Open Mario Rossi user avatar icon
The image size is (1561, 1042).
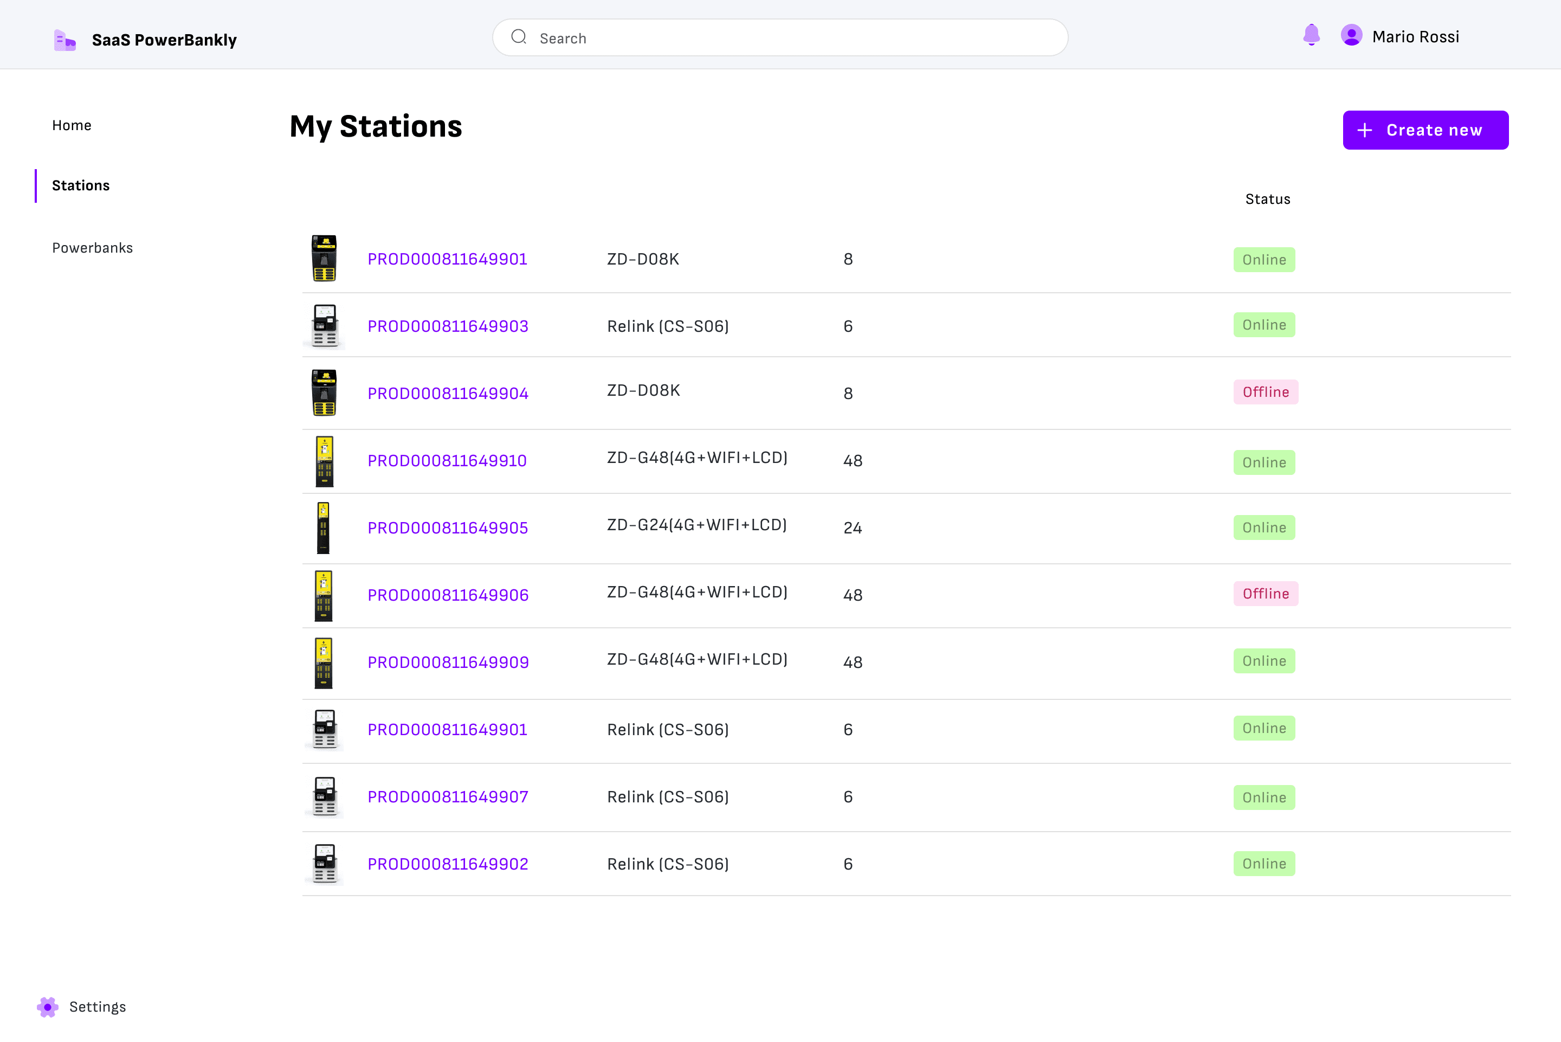(x=1351, y=35)
